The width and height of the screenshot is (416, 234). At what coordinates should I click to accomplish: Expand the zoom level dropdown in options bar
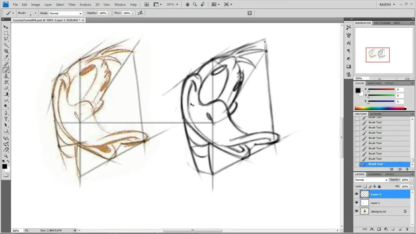[x=176, y=4]
